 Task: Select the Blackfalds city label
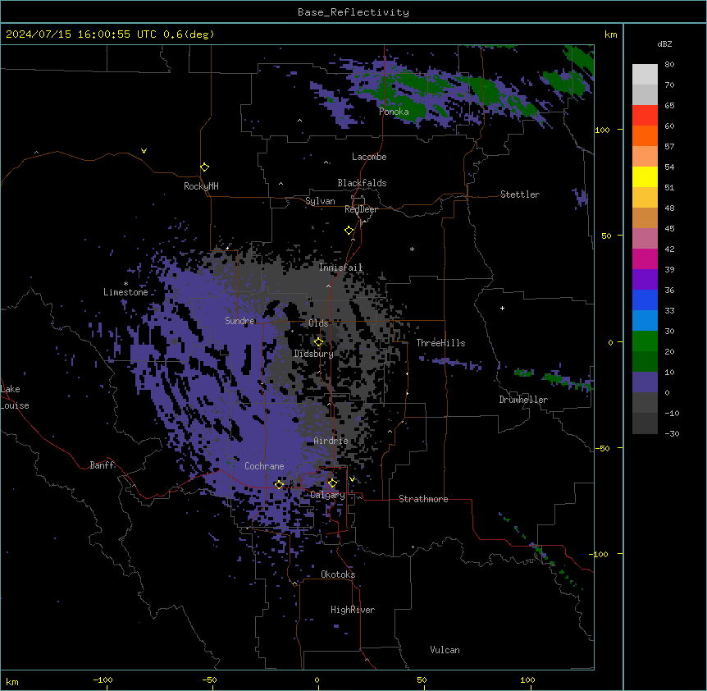[362, 183]
